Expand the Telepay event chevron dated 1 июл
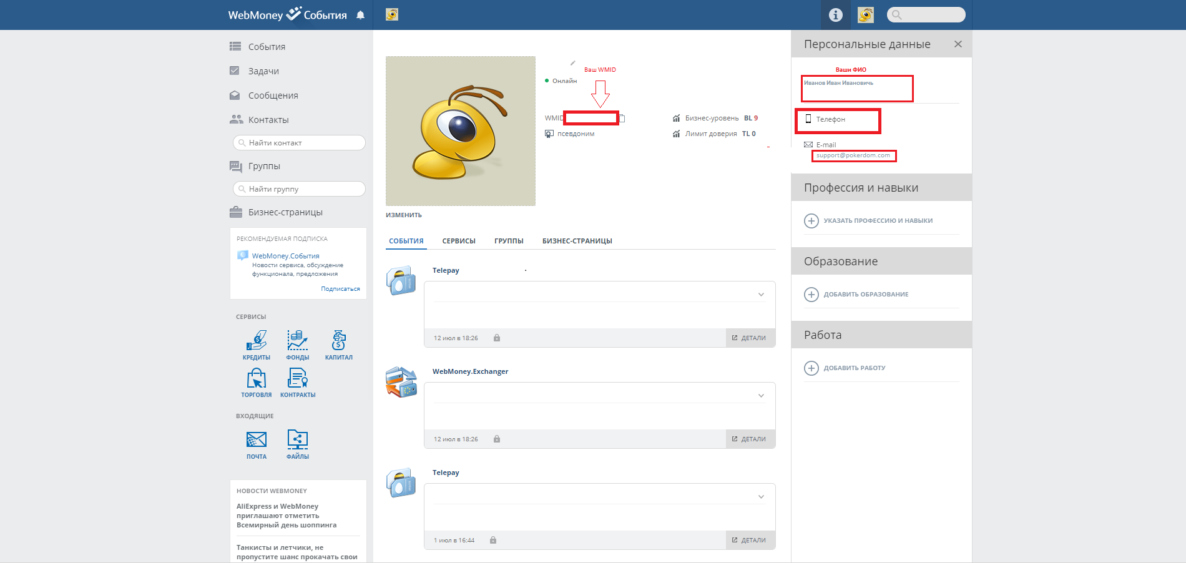The width and height of the screenshot is (1186, 563). [x=761, y=497]
